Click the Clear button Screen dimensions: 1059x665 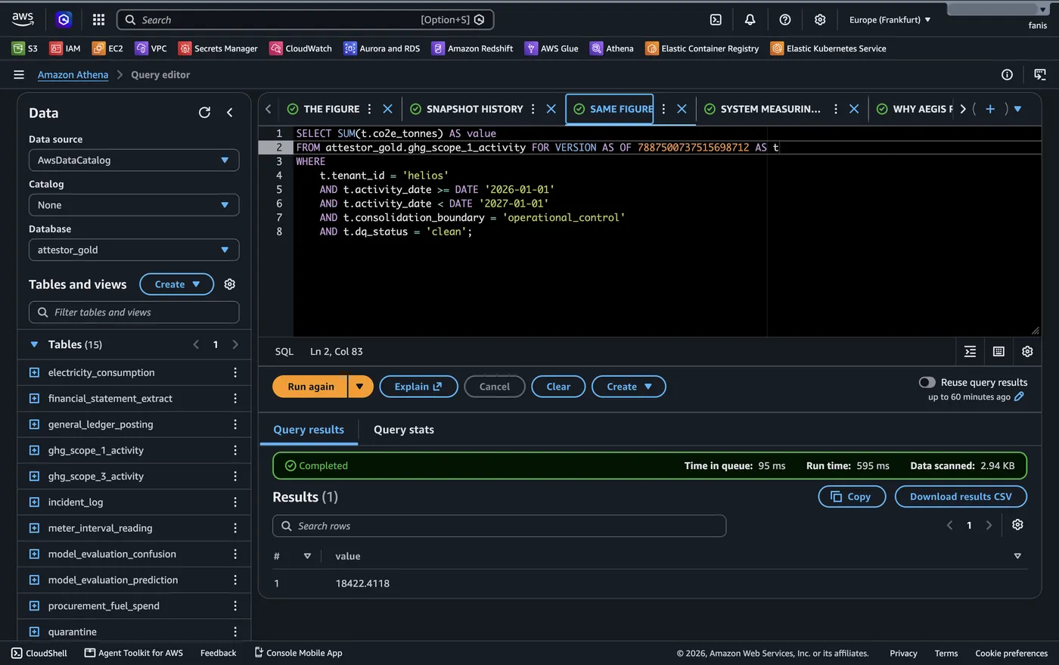(558, 387)
